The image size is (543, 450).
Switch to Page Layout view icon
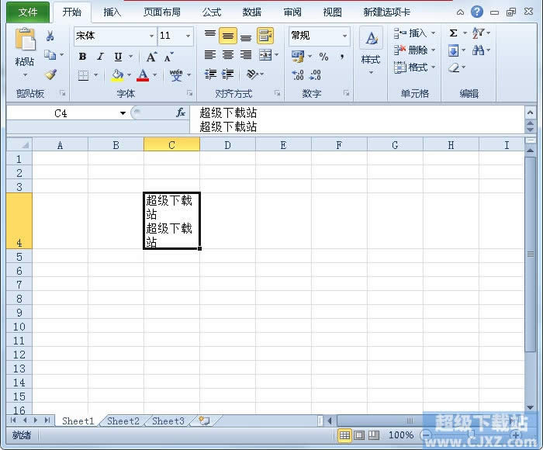[x=358, y=434]
